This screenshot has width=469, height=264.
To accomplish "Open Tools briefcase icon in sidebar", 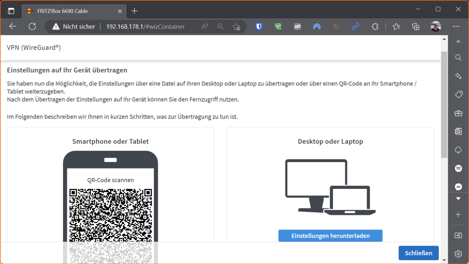I will click(458, 113).
